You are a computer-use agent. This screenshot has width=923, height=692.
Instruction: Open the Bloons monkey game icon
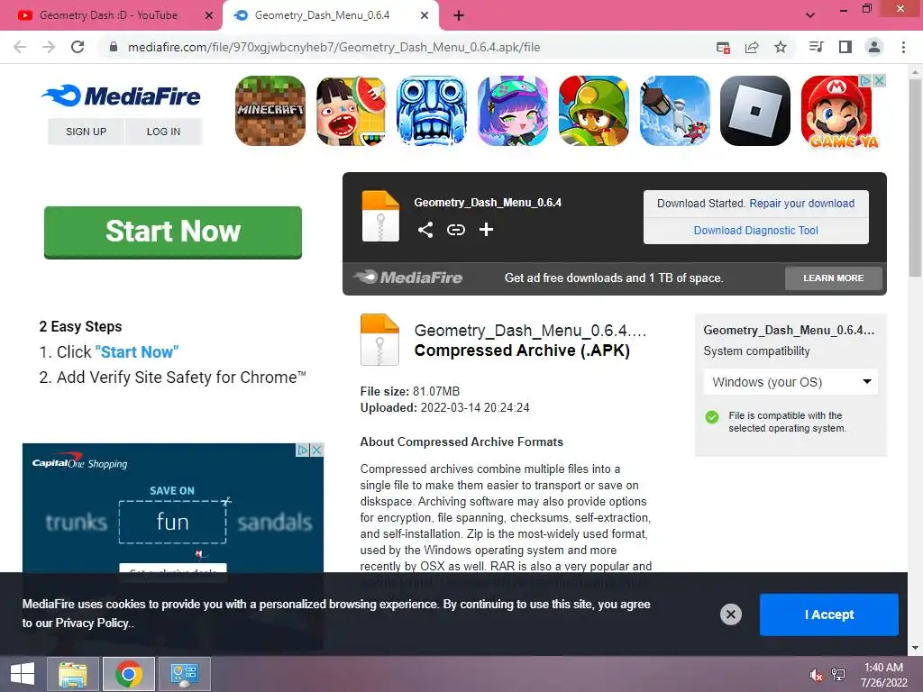point(593,111)
